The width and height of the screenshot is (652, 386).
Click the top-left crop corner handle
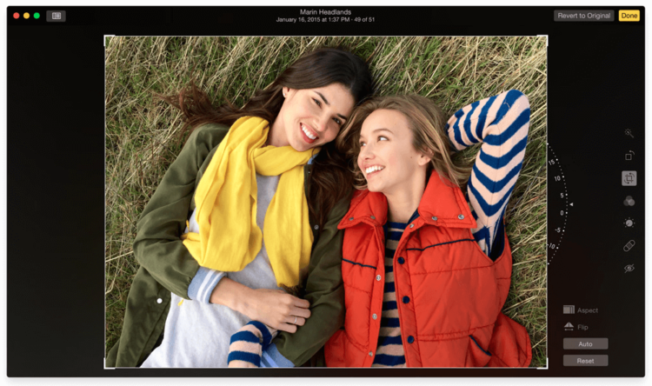click(x=108, y=38)
